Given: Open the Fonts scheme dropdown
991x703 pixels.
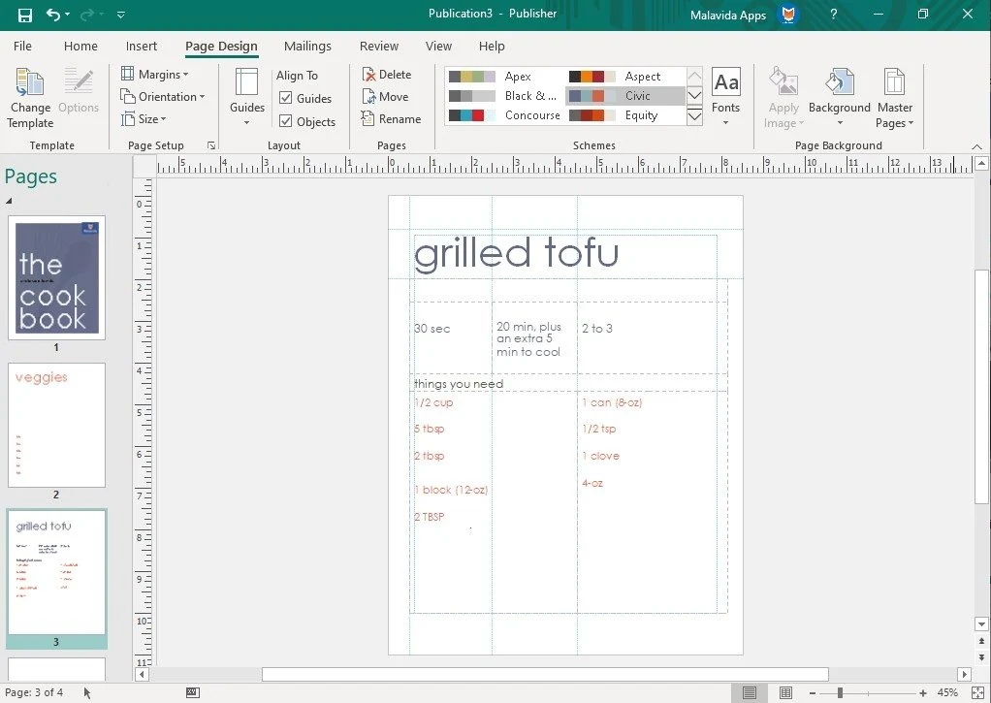Looking at the screenshot, I should pyautogui.click(x=725, y=97).
